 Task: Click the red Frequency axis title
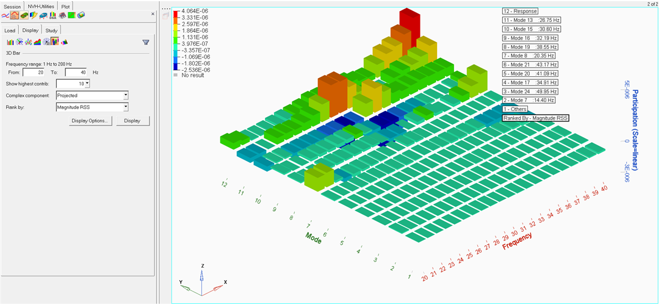coord(516,240)
